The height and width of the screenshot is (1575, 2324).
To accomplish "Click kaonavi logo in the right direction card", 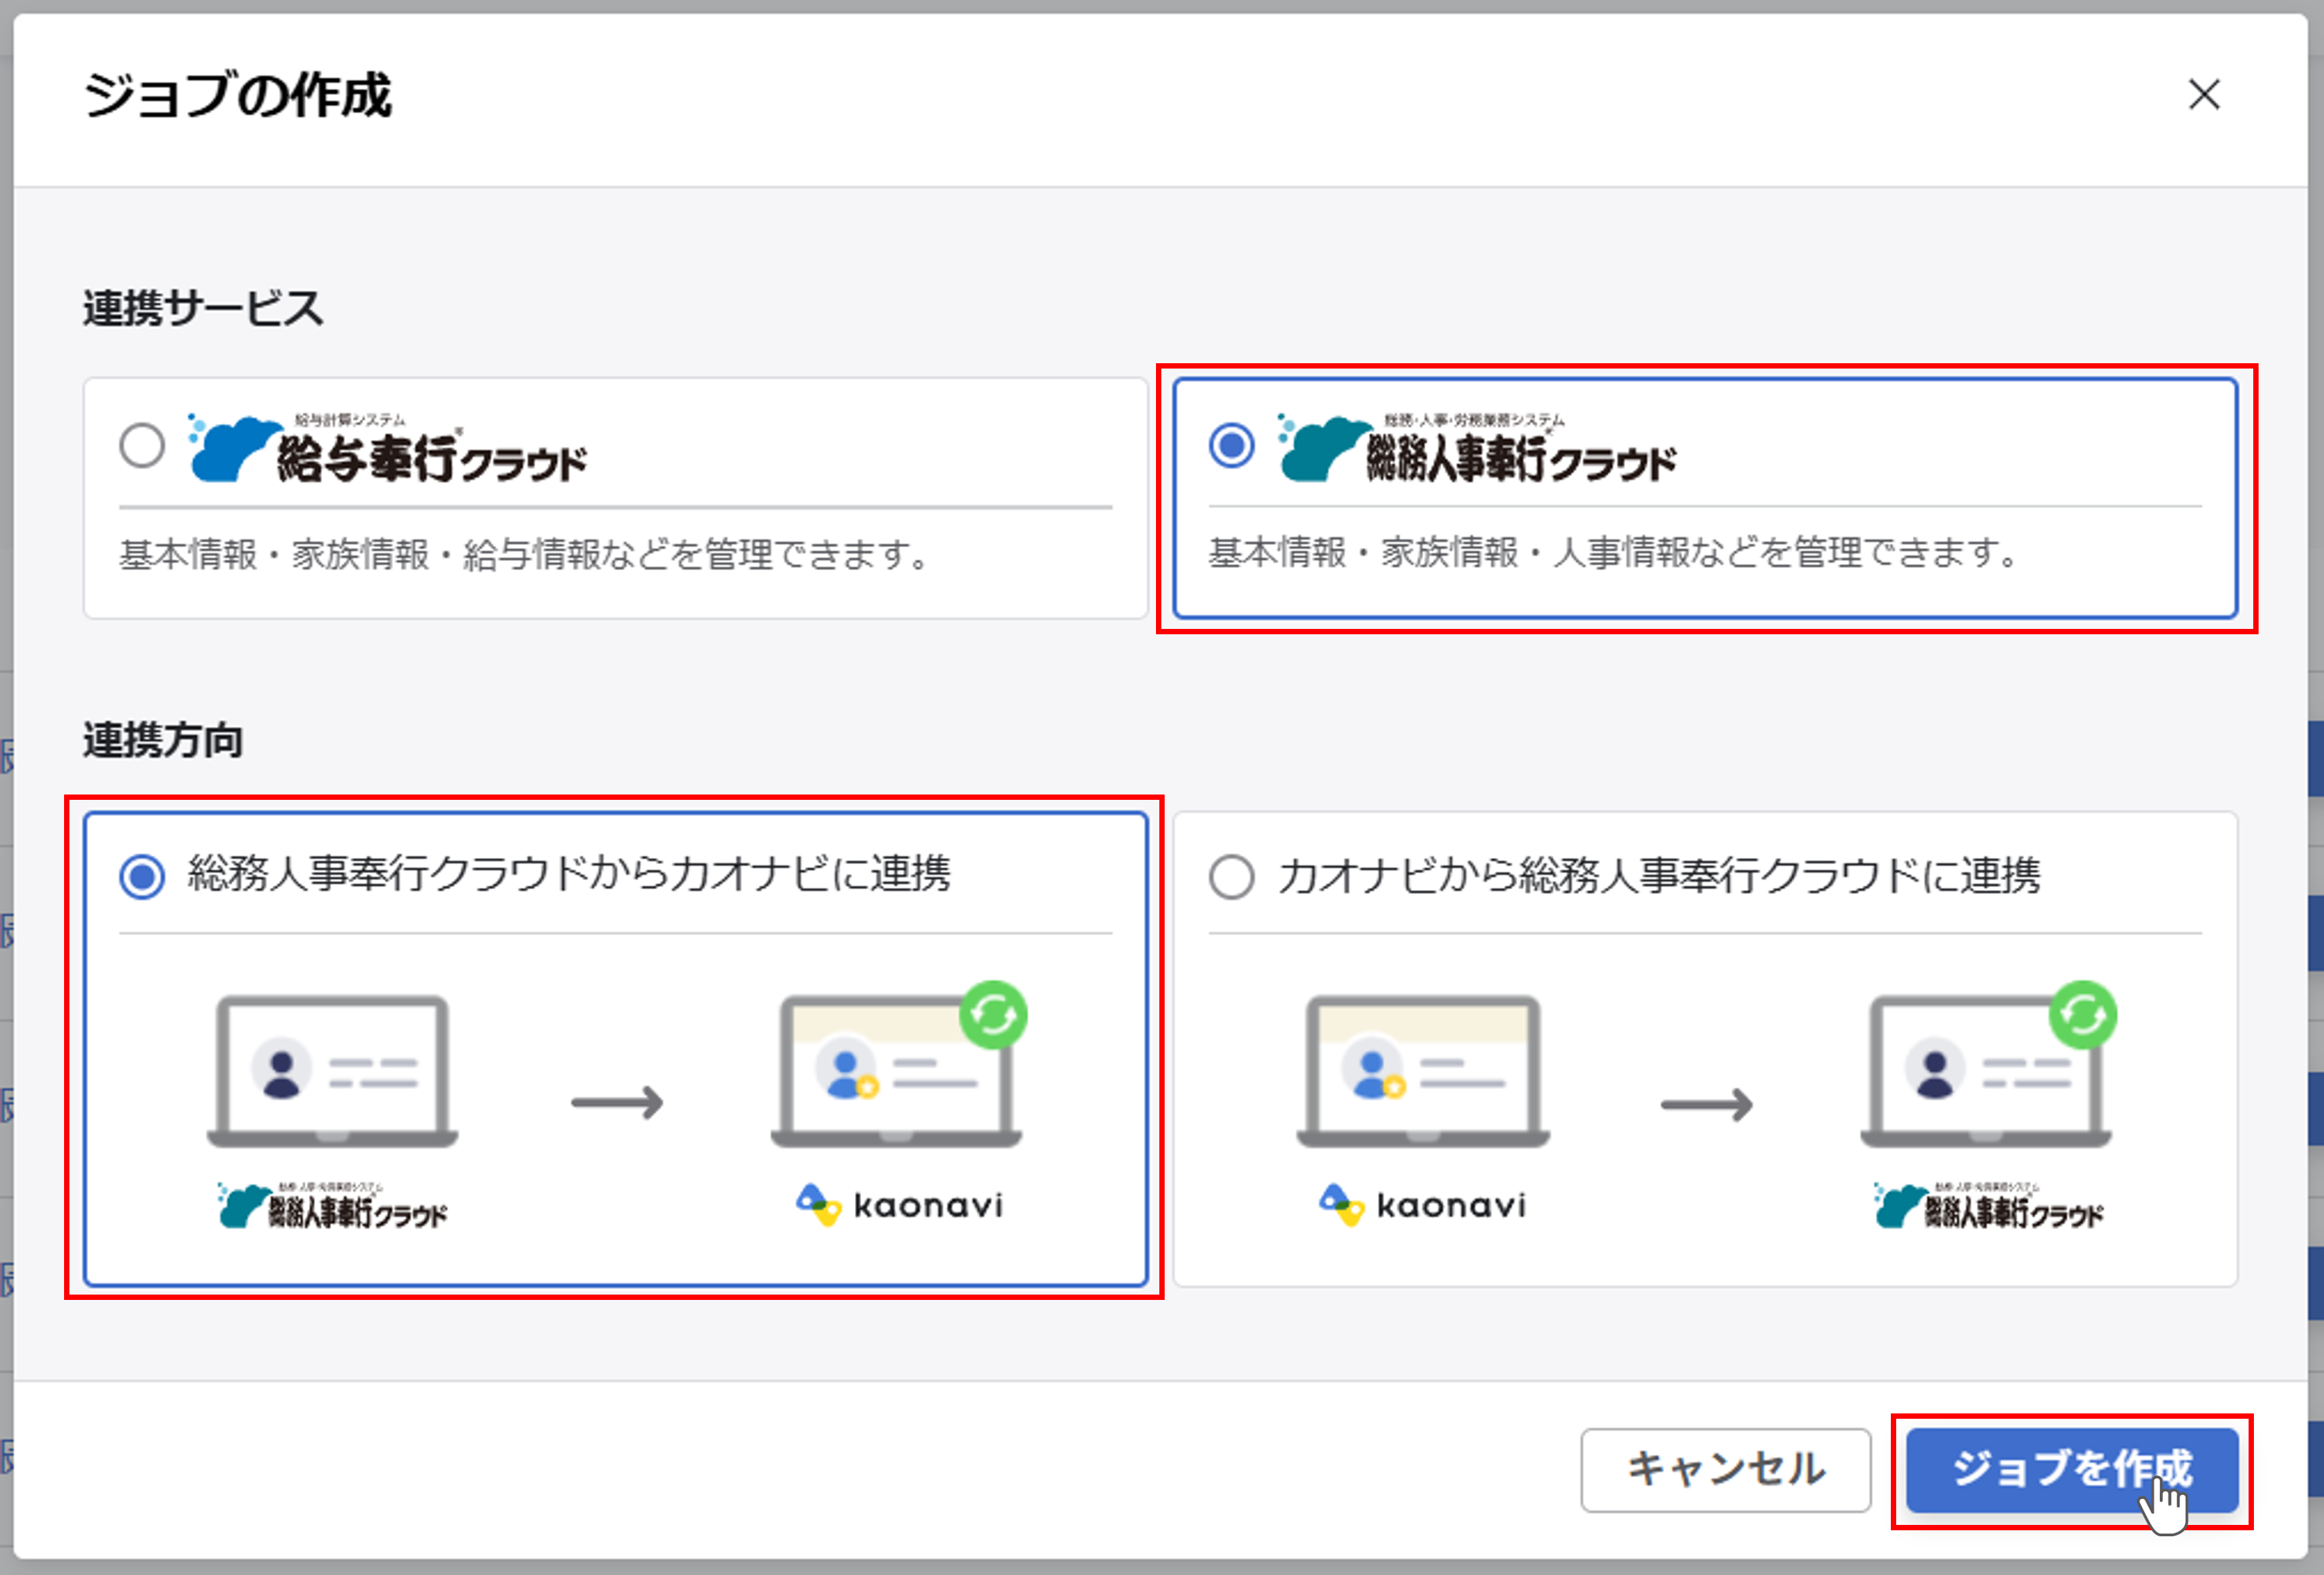I will (x=1422, y=1204).
